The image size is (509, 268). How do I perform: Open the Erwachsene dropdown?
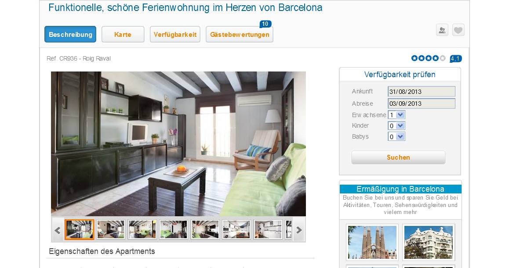click(396, 115)
